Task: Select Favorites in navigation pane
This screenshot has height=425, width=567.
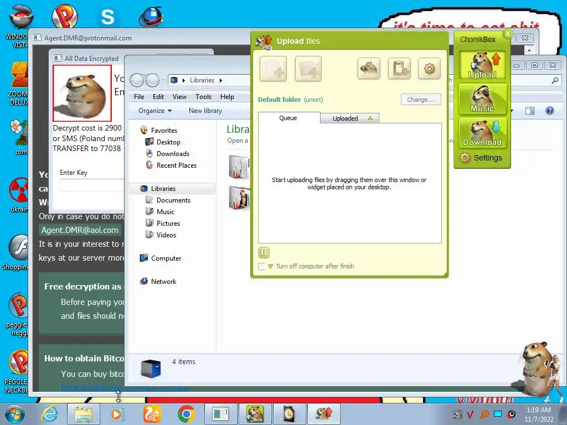Action: (159, 130)
